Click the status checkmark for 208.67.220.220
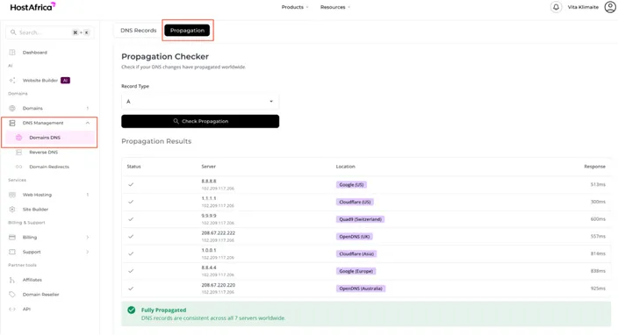 click(x=131, y=289)
